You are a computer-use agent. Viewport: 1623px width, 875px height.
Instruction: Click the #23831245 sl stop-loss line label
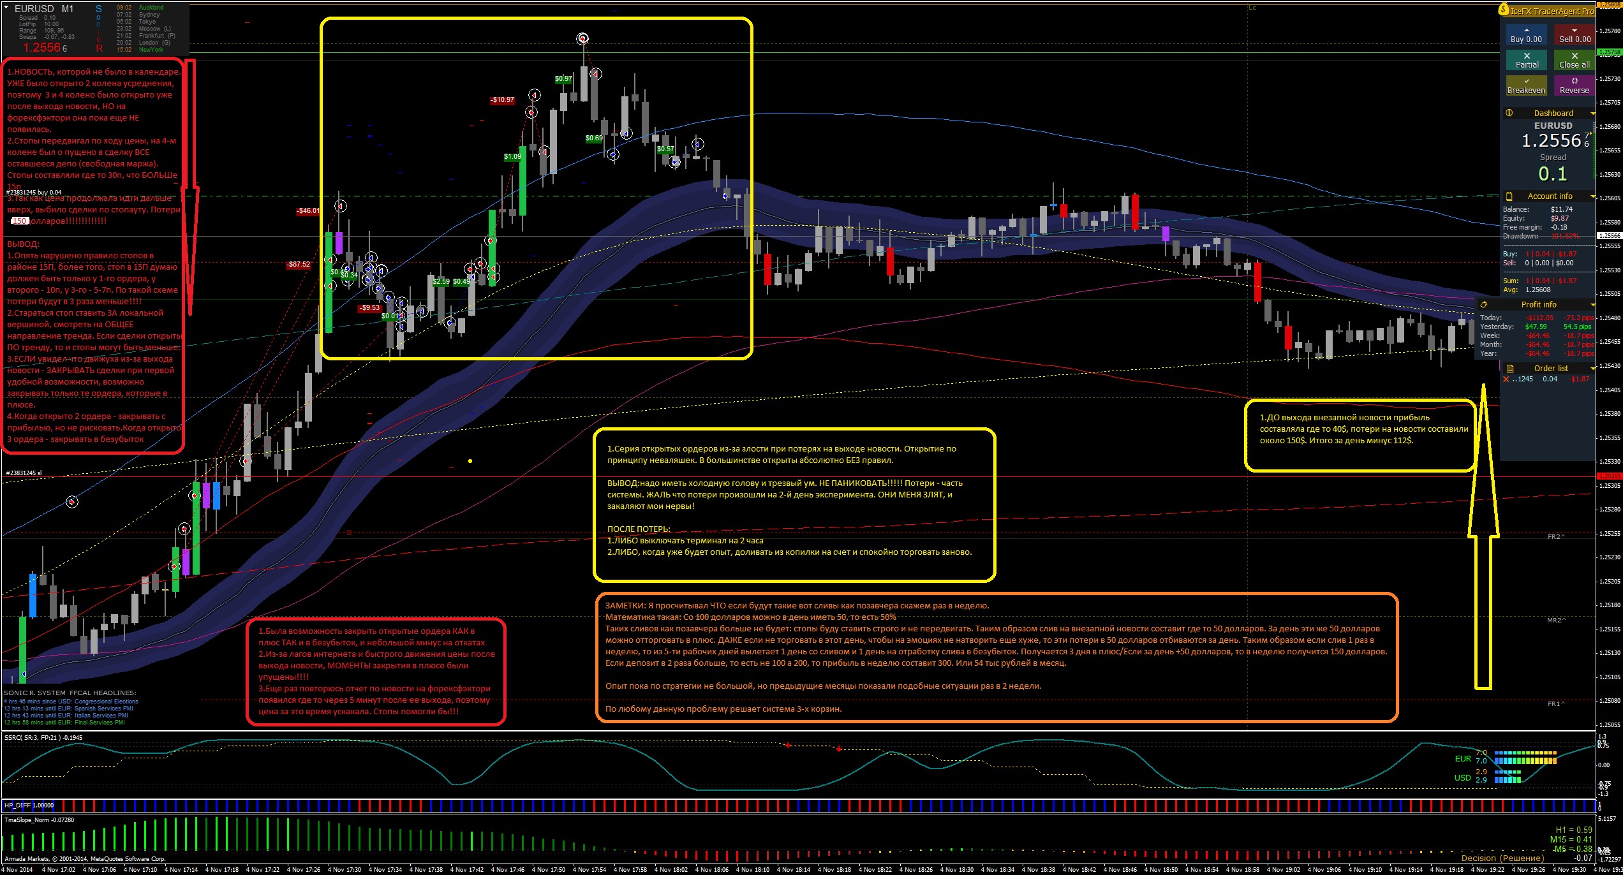point(24,473)
